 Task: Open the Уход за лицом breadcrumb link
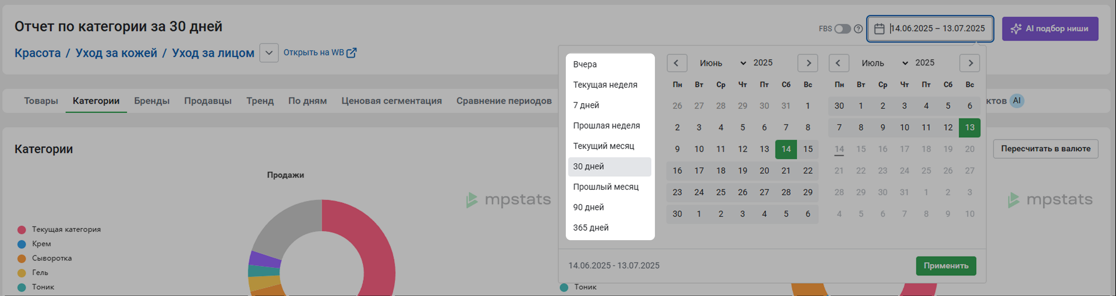(x=213, y=53)
